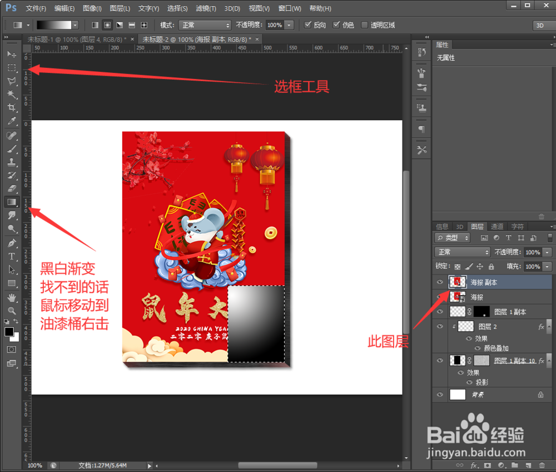The image size is (556, 472).
Task: Open the layer blend mode 正常 dropdown
Action: coord(463,252)
